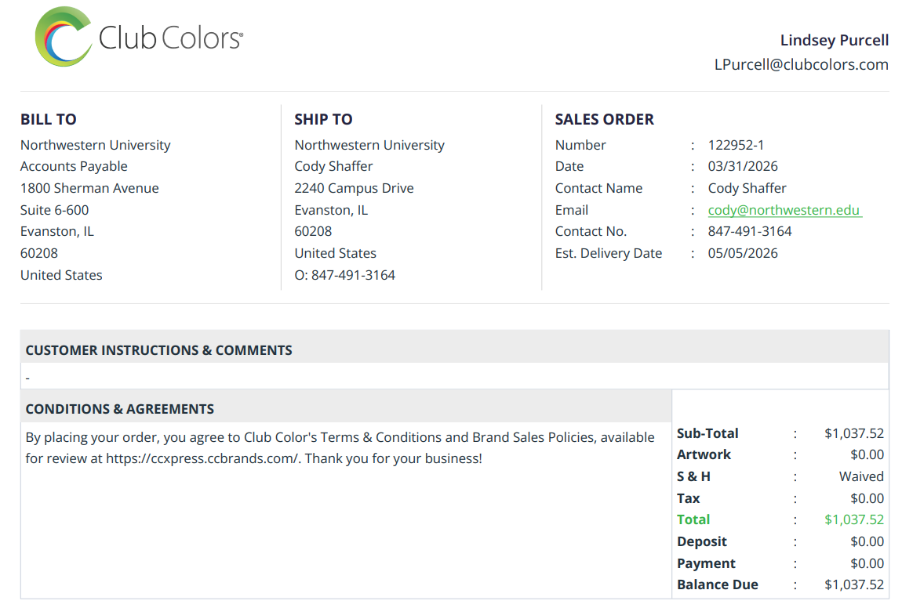Click the Customer Instructions & Comments header
Image resolution: width=902 pixels, height=608 pixels.
click(158, 350)
